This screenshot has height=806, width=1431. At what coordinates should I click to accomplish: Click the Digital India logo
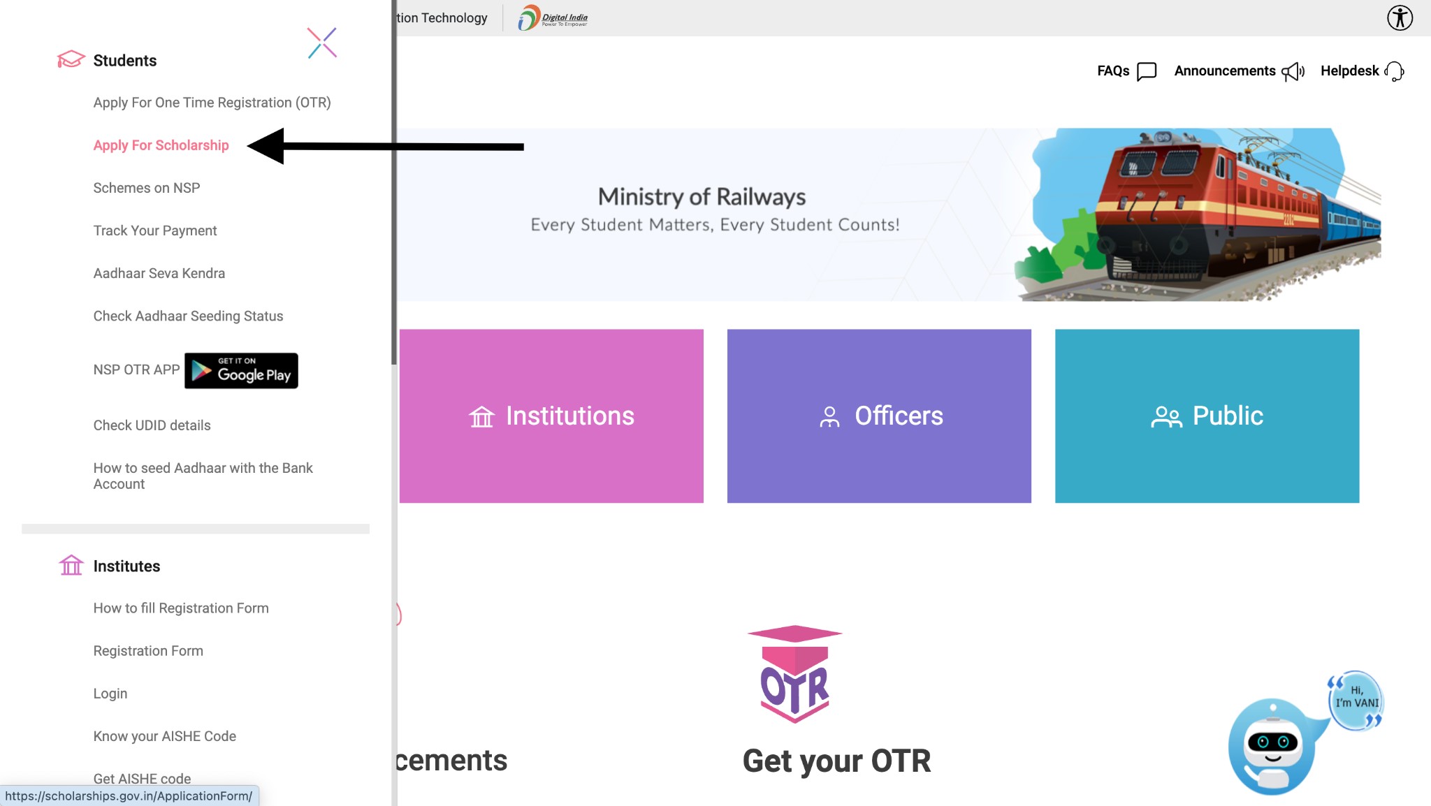click(553, 17)
